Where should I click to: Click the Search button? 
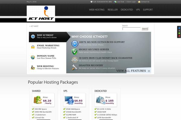(145, 29)
